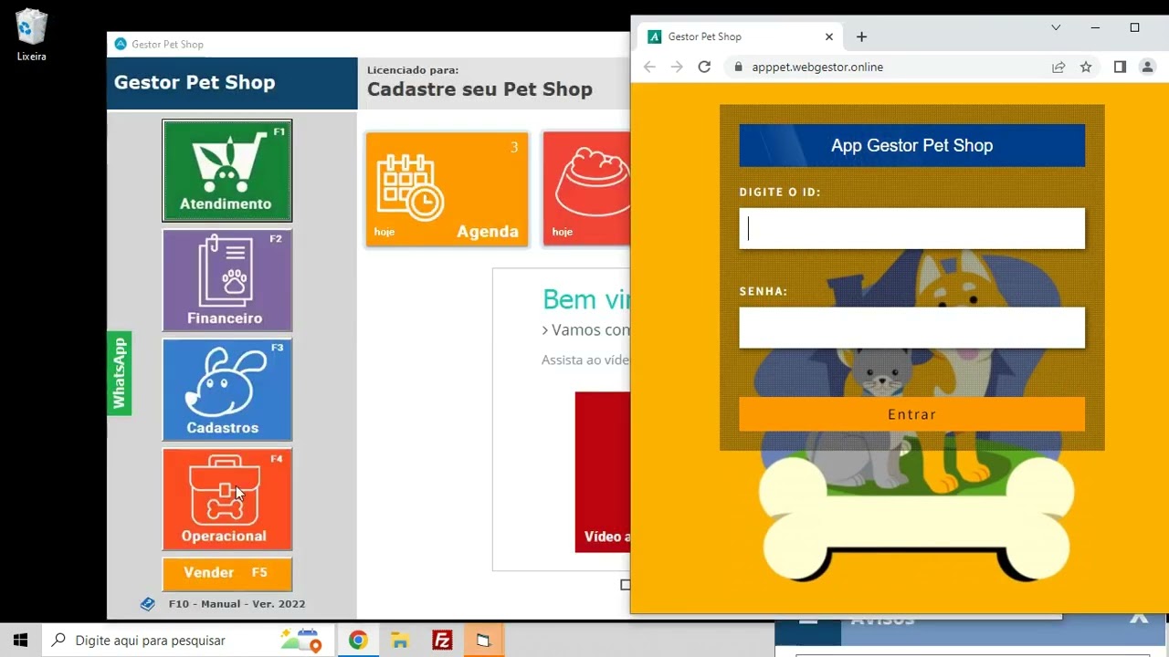Open Lixeira recycle bin on desktop

coord(31,36)
